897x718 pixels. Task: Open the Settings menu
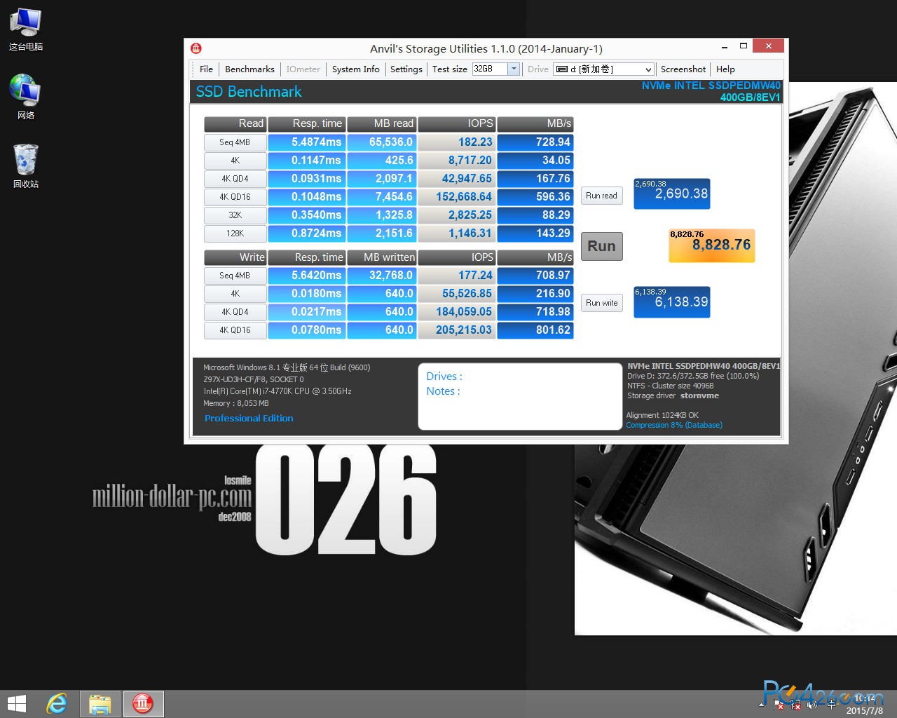click(406, 69)
